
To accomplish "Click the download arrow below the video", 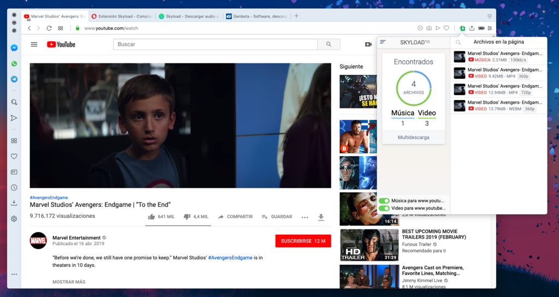I will [321, 217].
